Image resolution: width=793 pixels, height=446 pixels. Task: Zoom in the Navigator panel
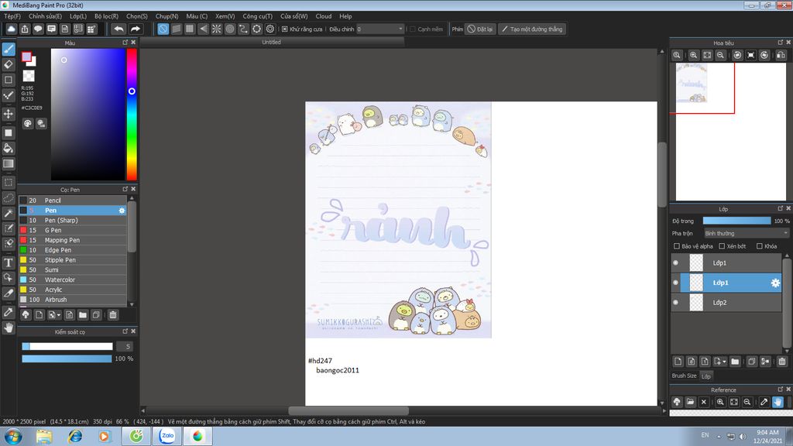point(693,55)
